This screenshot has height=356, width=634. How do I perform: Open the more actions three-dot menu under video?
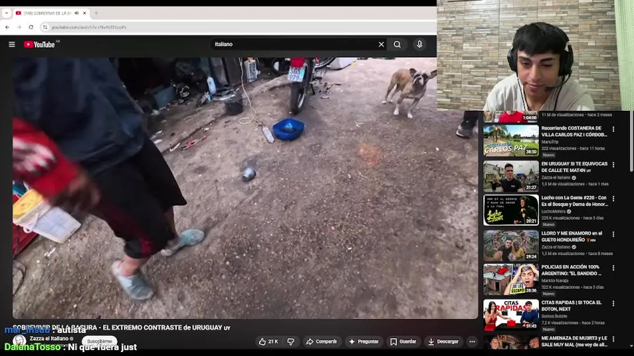472,342
